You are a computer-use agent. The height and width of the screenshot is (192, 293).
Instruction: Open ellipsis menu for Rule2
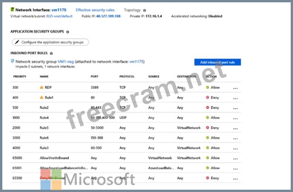pyautogui.click(x=235, y=108)
